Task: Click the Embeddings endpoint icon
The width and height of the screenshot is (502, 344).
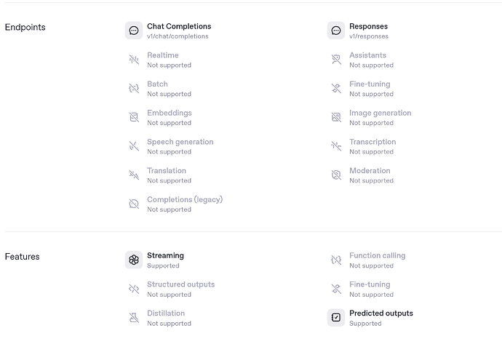Action: coord(134,117)
